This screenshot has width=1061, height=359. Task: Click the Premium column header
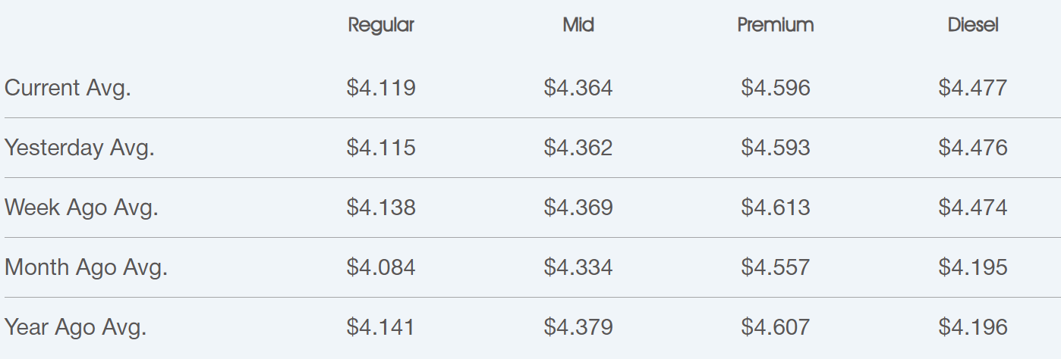[776, 25]
